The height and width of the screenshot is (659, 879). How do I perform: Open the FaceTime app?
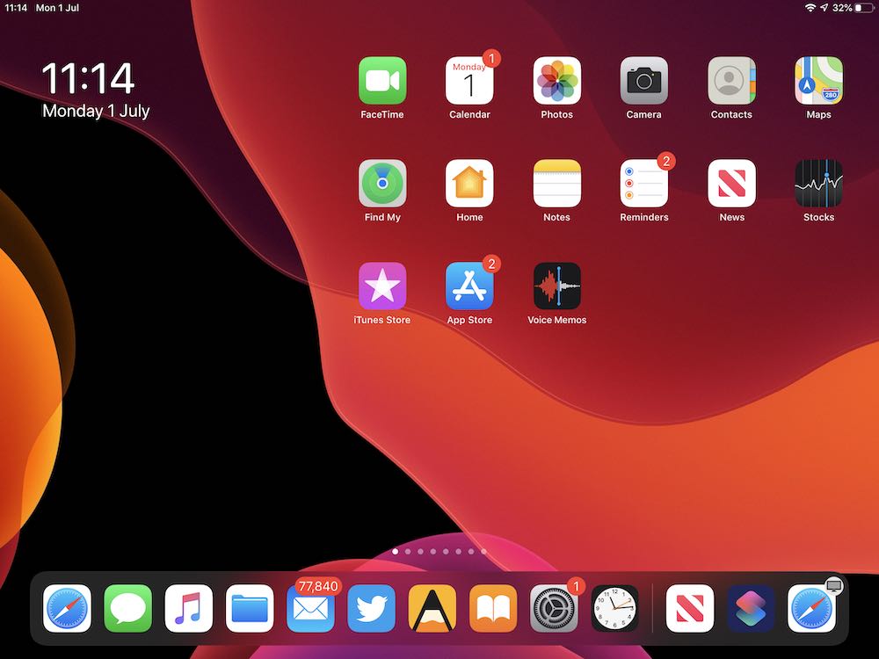(x=382, y=81)
